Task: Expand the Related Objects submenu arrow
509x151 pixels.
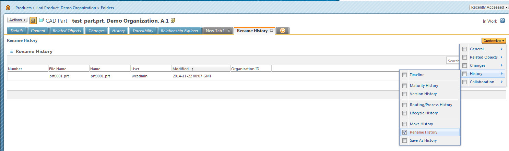Action: 501,57
